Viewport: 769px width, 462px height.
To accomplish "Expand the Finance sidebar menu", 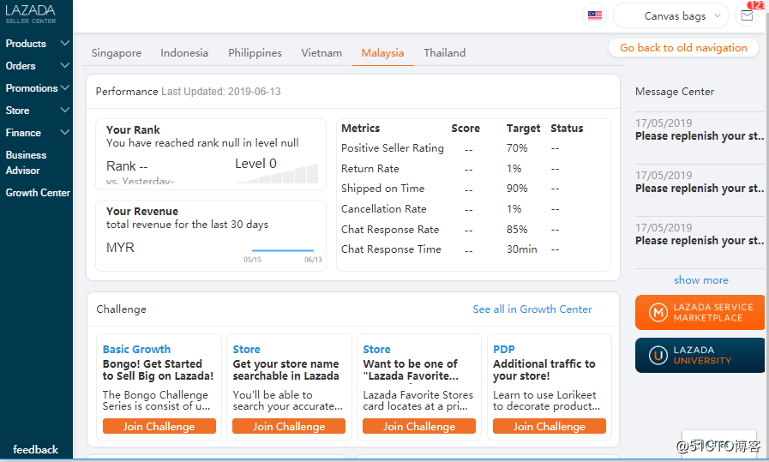I will (36, 133).
